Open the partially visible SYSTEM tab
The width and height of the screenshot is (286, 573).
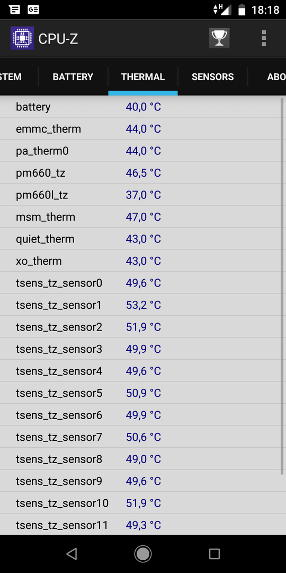11,77
